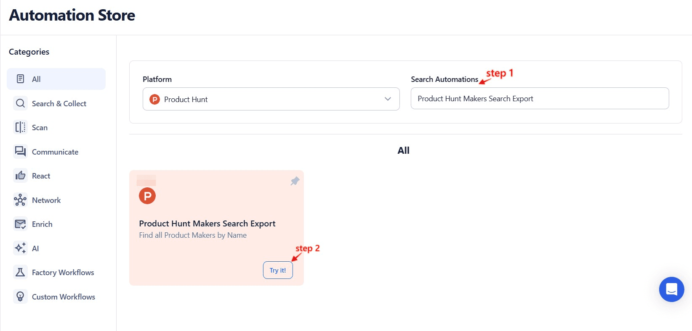Screen dimensions: 692x331
Task: Open the Platform dropdown
Action: (271, 99)
